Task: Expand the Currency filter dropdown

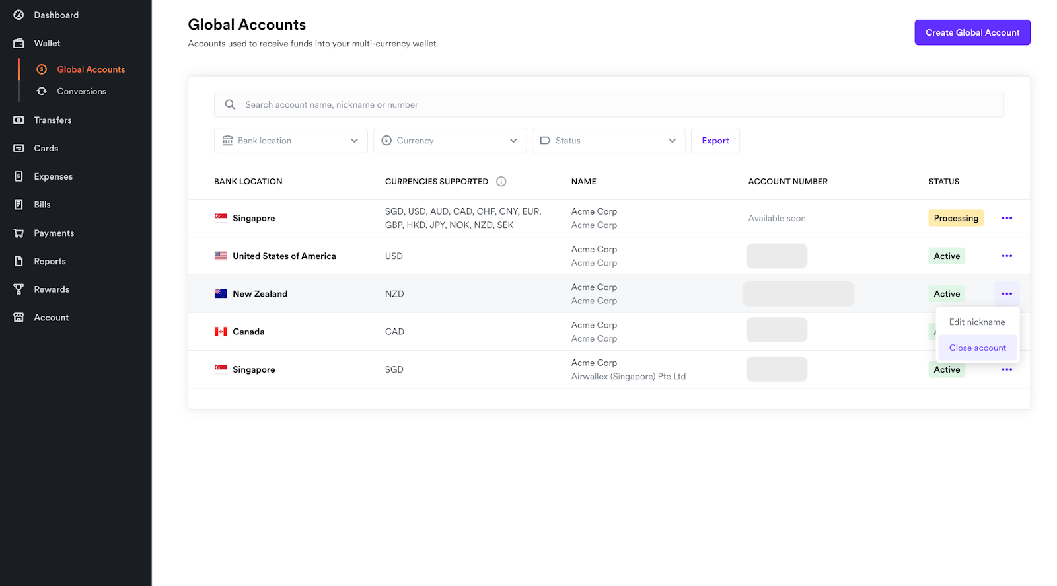Action: (449, 141)
